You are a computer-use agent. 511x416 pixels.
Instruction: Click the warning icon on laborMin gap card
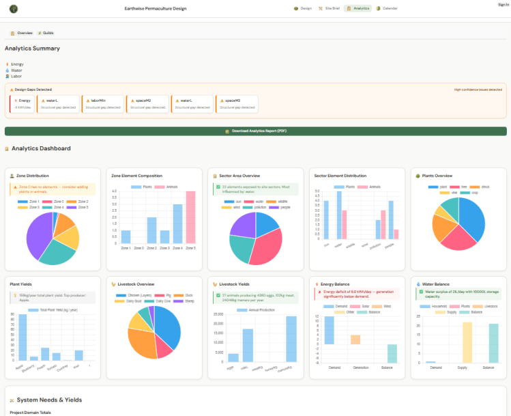point(86,100)
